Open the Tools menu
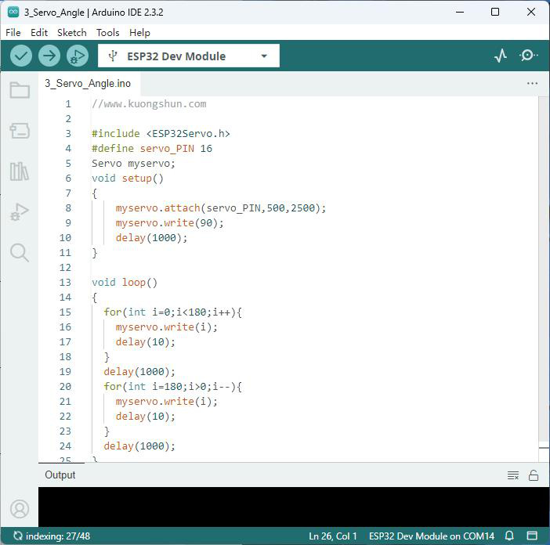This screenshot has width=550, height=545. (107, 33)
